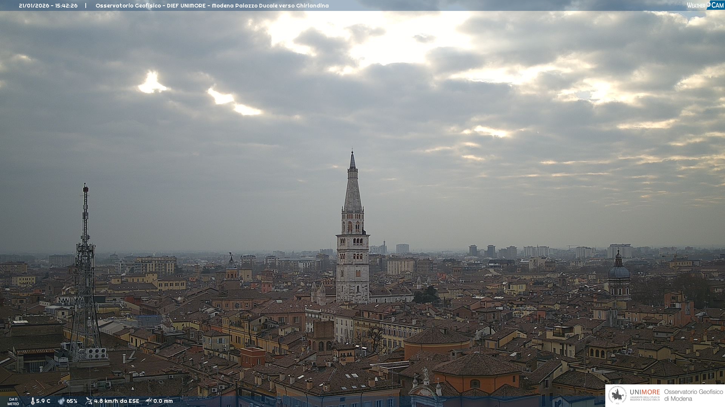
Task: Click the DATI METEO label
Action: tap(13, 401)
